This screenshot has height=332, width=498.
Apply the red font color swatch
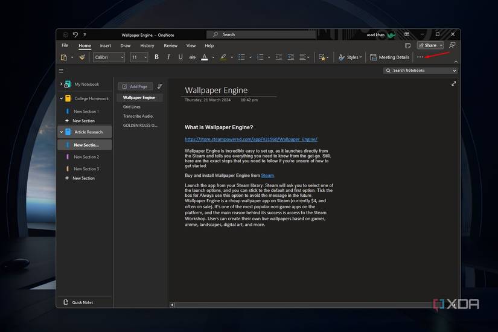[205, 57]
